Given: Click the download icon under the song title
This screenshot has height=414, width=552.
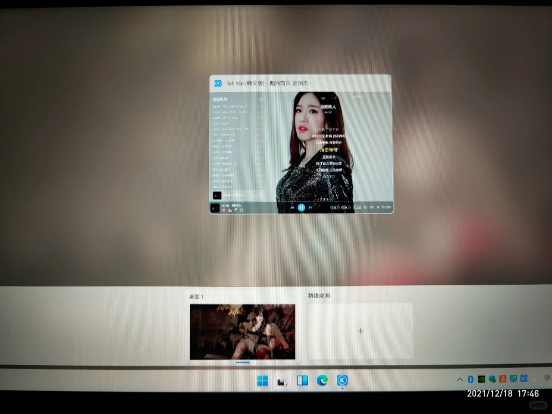Looking at the screenshot, I should click(229, 210).
